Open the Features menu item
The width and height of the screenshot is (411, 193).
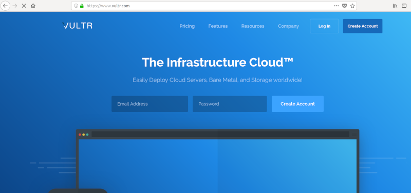[x=218, y=26]
